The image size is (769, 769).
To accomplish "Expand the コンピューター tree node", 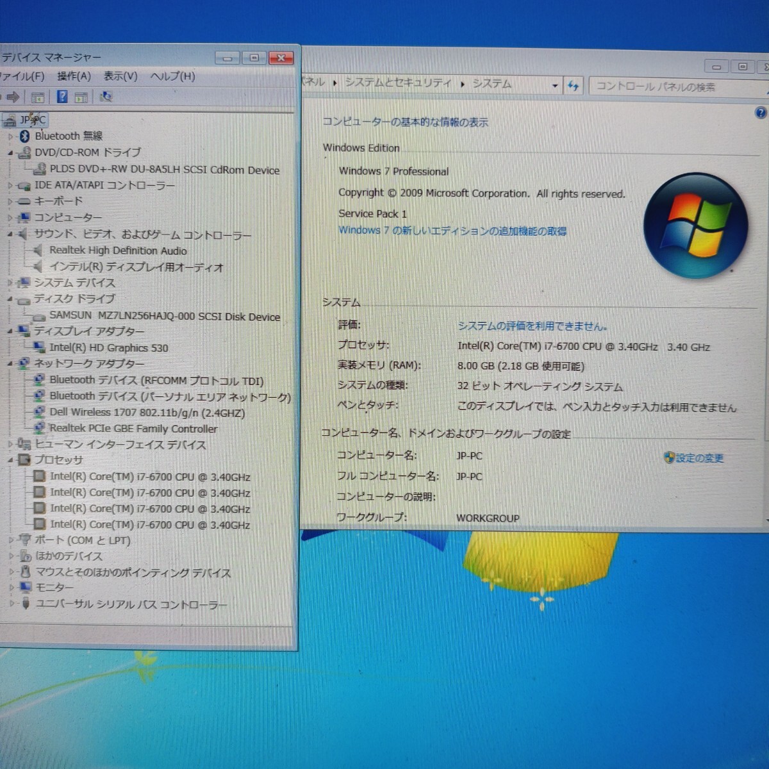I will [11, 218].
